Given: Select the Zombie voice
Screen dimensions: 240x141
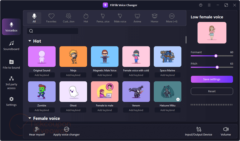Looking at the screenshot, I should [42, 91].
